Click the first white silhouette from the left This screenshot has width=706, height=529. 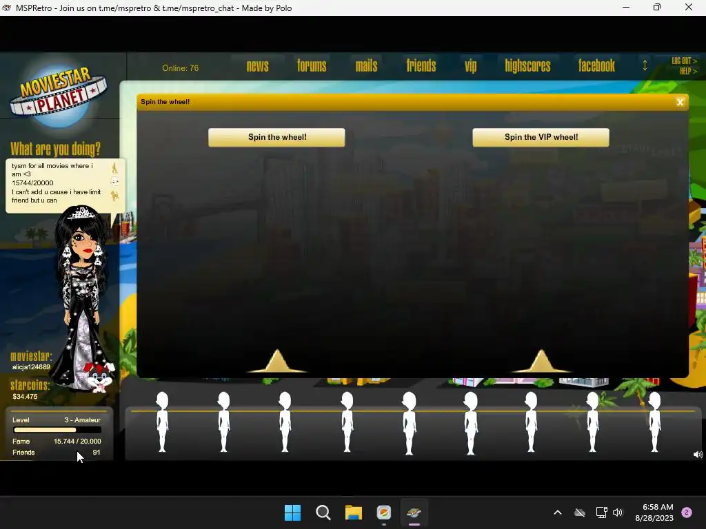click(x=162, y=422)
